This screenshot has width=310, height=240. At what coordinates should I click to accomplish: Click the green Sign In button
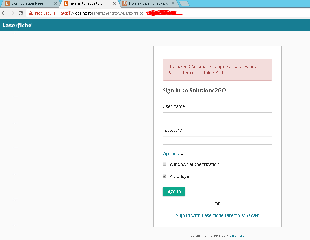tap(174, 191)
